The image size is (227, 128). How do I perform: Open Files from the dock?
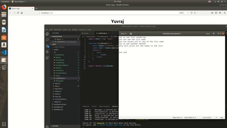[x=4, y=15]
